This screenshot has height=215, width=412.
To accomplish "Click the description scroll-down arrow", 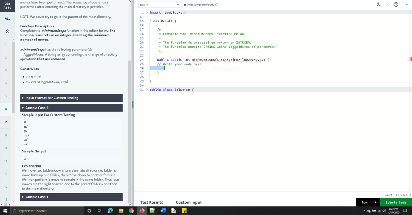I will click(x=129, y=204).
